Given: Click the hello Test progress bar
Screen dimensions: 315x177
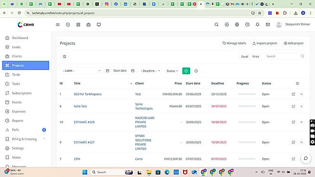Looking at the screenshot, I should click(x=247, y=106).
